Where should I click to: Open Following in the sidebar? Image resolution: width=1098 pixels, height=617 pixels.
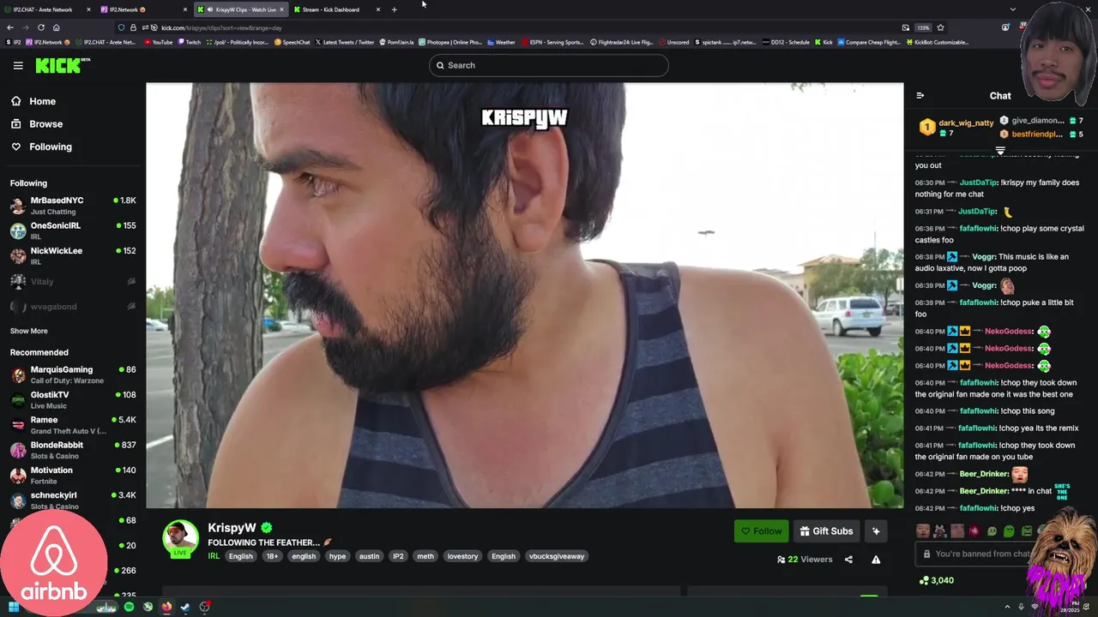click(x=41, y=147)
